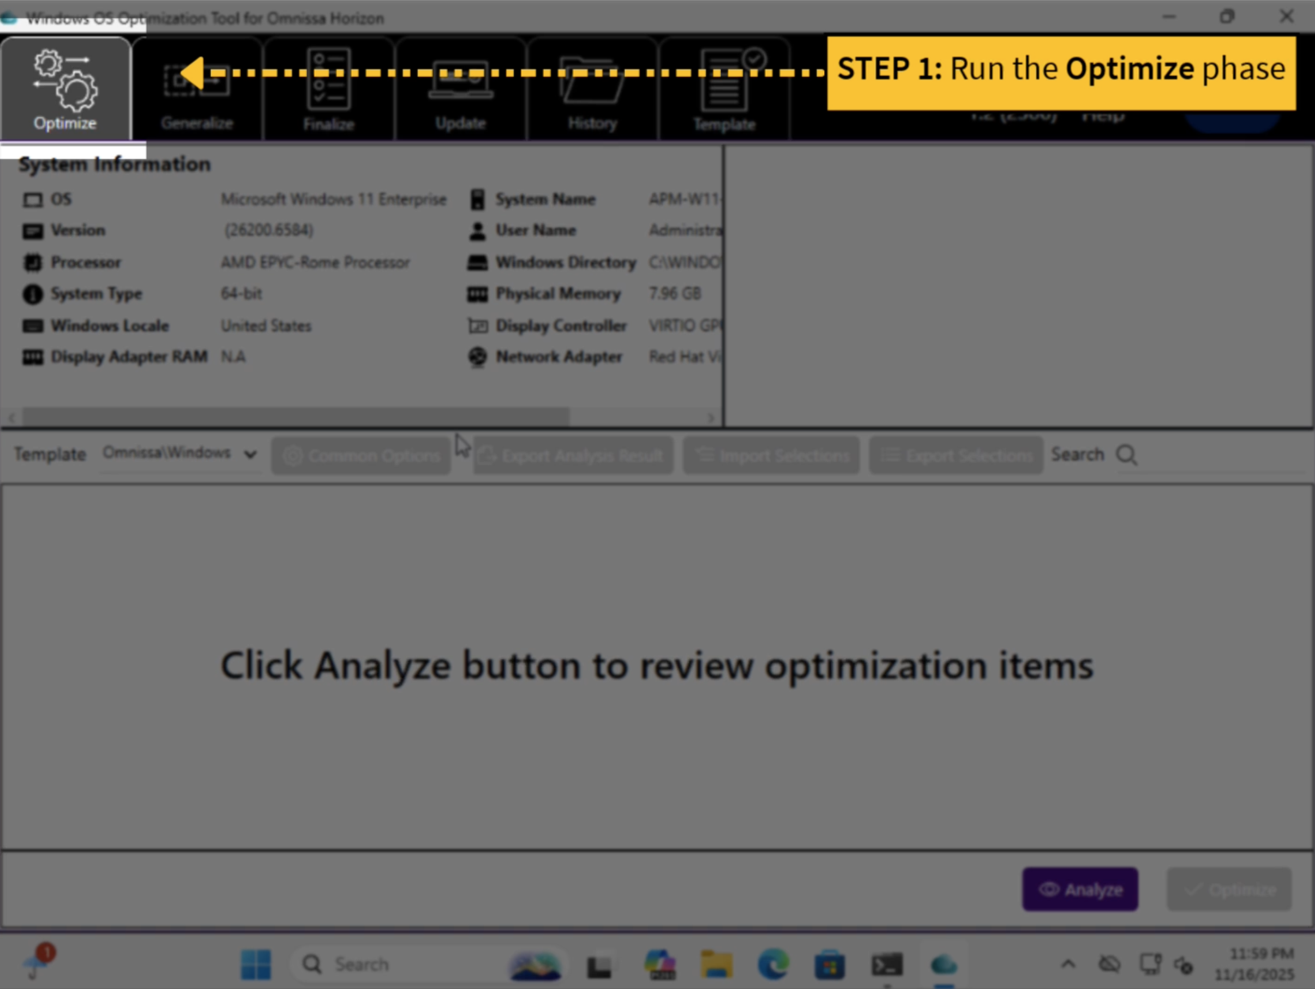
Task: Open the Template tab
Action: pos(724,89)
